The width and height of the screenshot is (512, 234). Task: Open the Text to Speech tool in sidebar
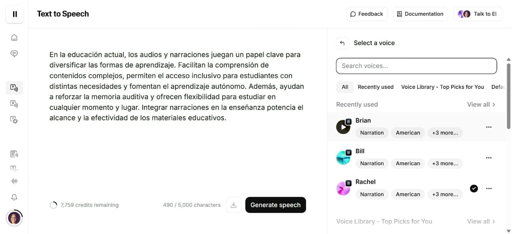point(14,88)
